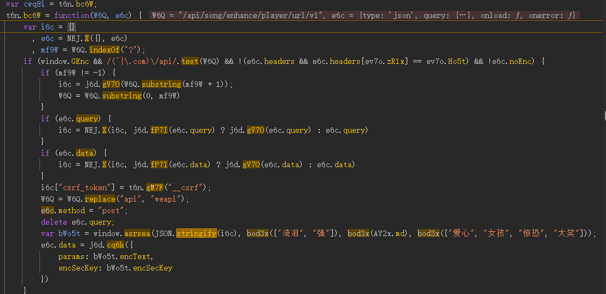
Task: Click the "爱心" string
Action: tap(461, 233)
